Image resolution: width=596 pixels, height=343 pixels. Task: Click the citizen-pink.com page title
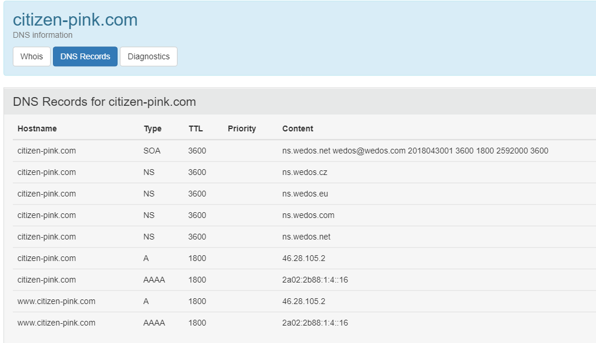pyautogui.click(x=75, y=20)
